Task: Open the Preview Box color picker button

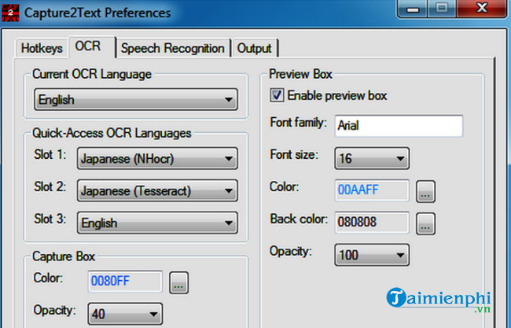Action: [426, 191]
